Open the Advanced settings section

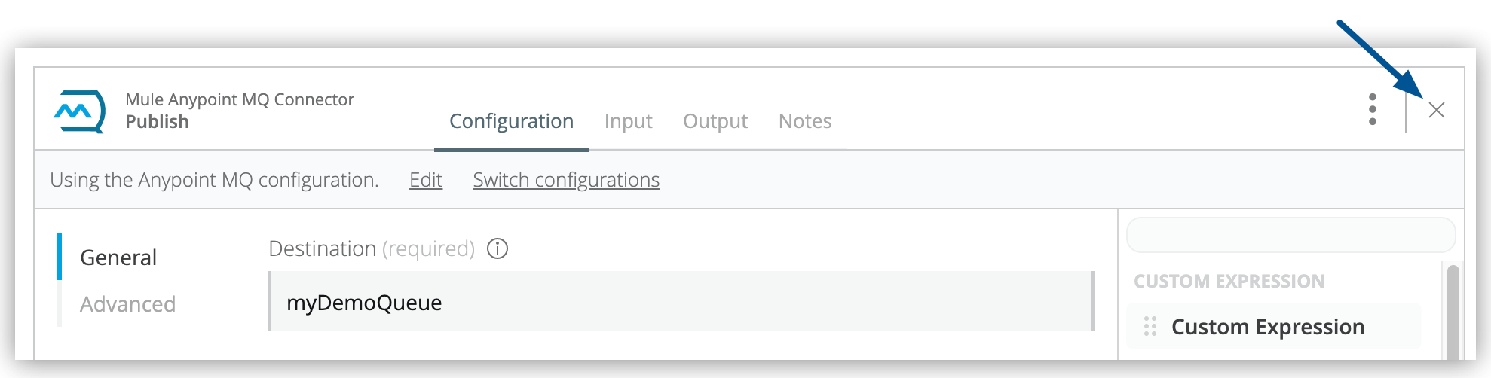[x=127, y=304]
